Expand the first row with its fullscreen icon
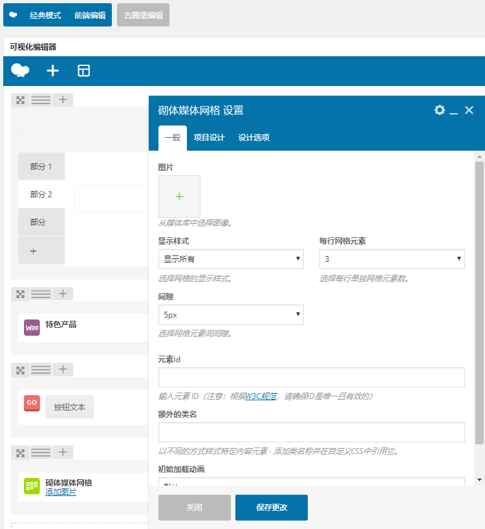 20,100
